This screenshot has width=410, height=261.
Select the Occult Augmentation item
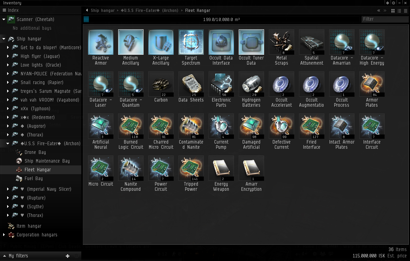(x=312, y=84)
